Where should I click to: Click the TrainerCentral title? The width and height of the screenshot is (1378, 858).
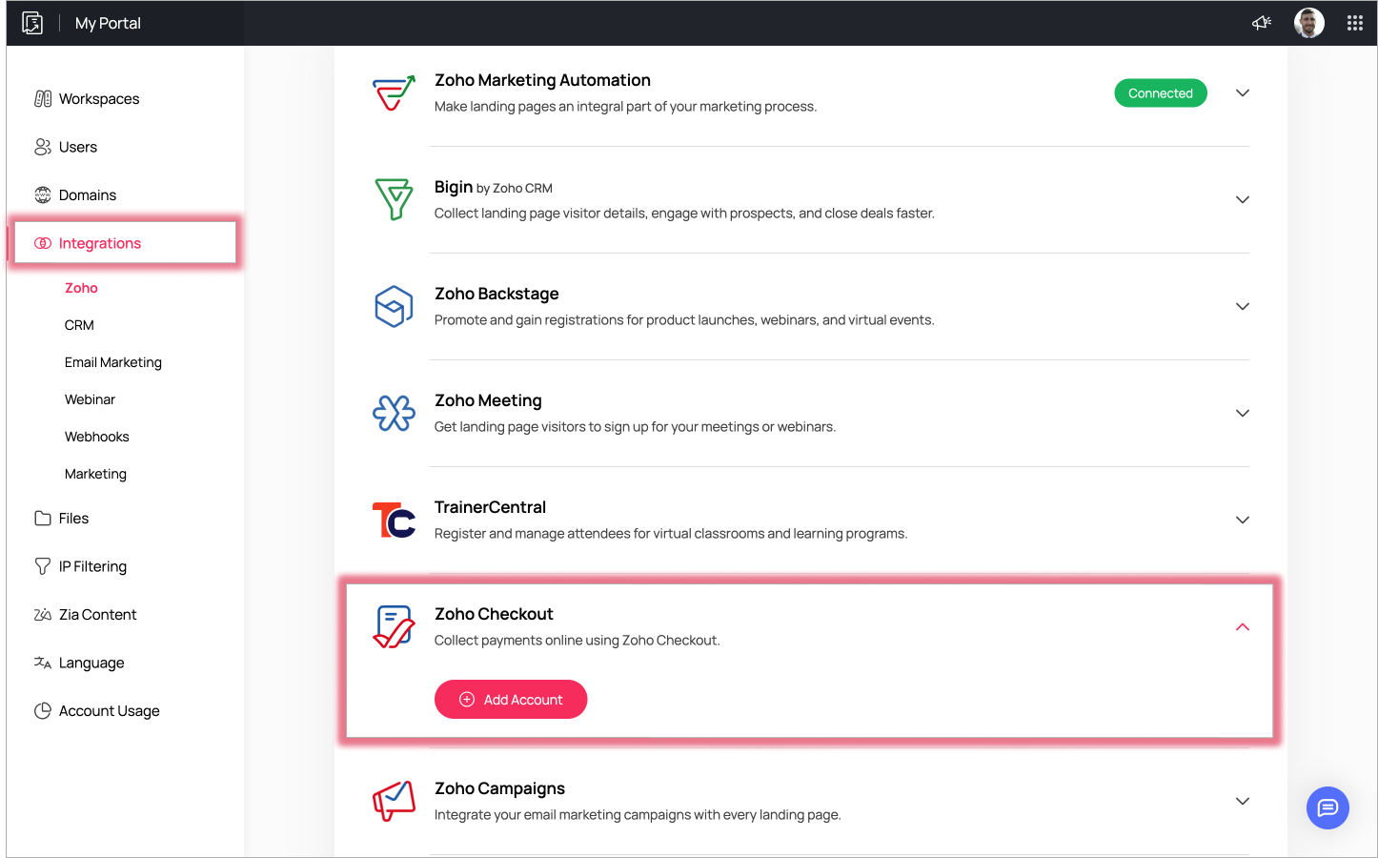[490, 507]
